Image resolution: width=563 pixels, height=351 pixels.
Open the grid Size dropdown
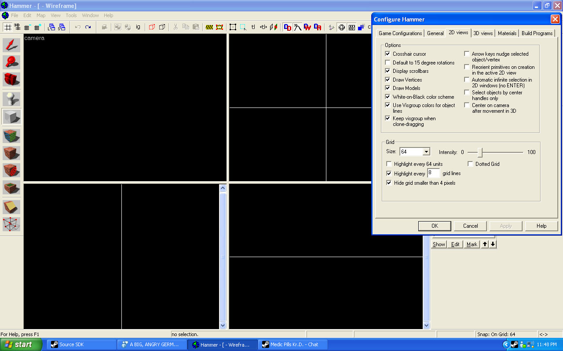pyautogui.click(x=426, y=152)
